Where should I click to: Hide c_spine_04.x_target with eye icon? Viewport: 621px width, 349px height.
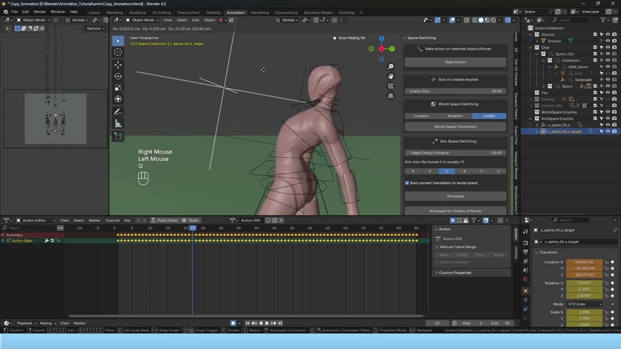(x=608, y=131)
